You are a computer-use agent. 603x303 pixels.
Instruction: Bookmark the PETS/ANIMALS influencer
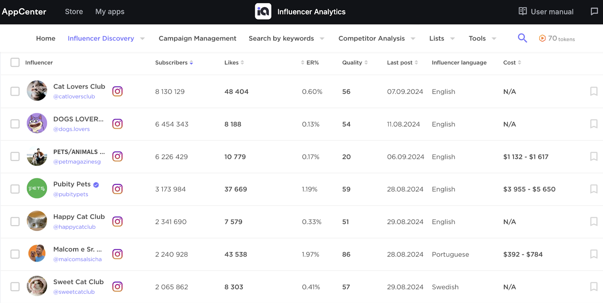(x=594, y=156)
